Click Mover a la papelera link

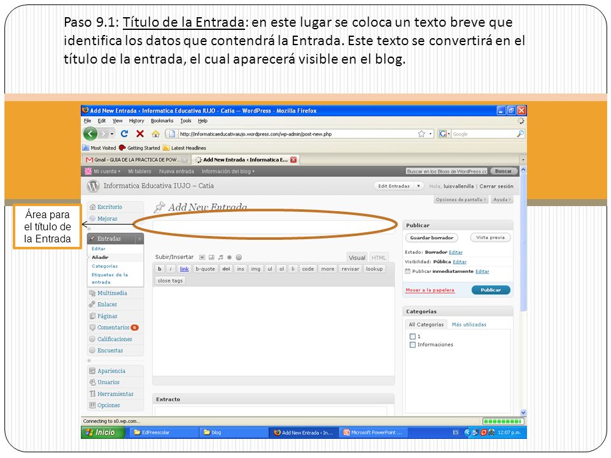430,290
